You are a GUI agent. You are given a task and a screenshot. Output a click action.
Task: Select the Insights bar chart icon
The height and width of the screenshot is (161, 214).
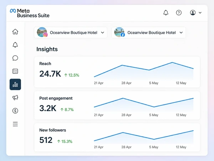(x=15, y=84)
